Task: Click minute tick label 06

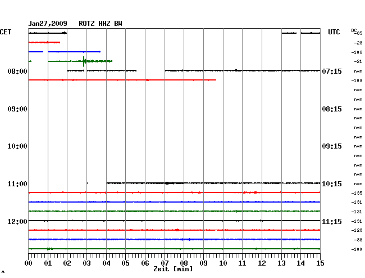Action: 145,263
